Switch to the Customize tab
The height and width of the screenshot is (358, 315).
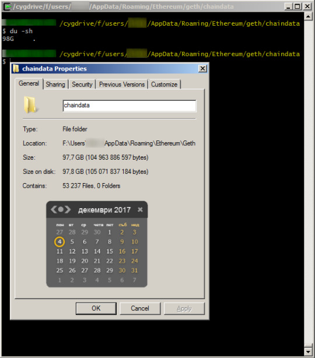pyautogui.click(x=164, y=85)
